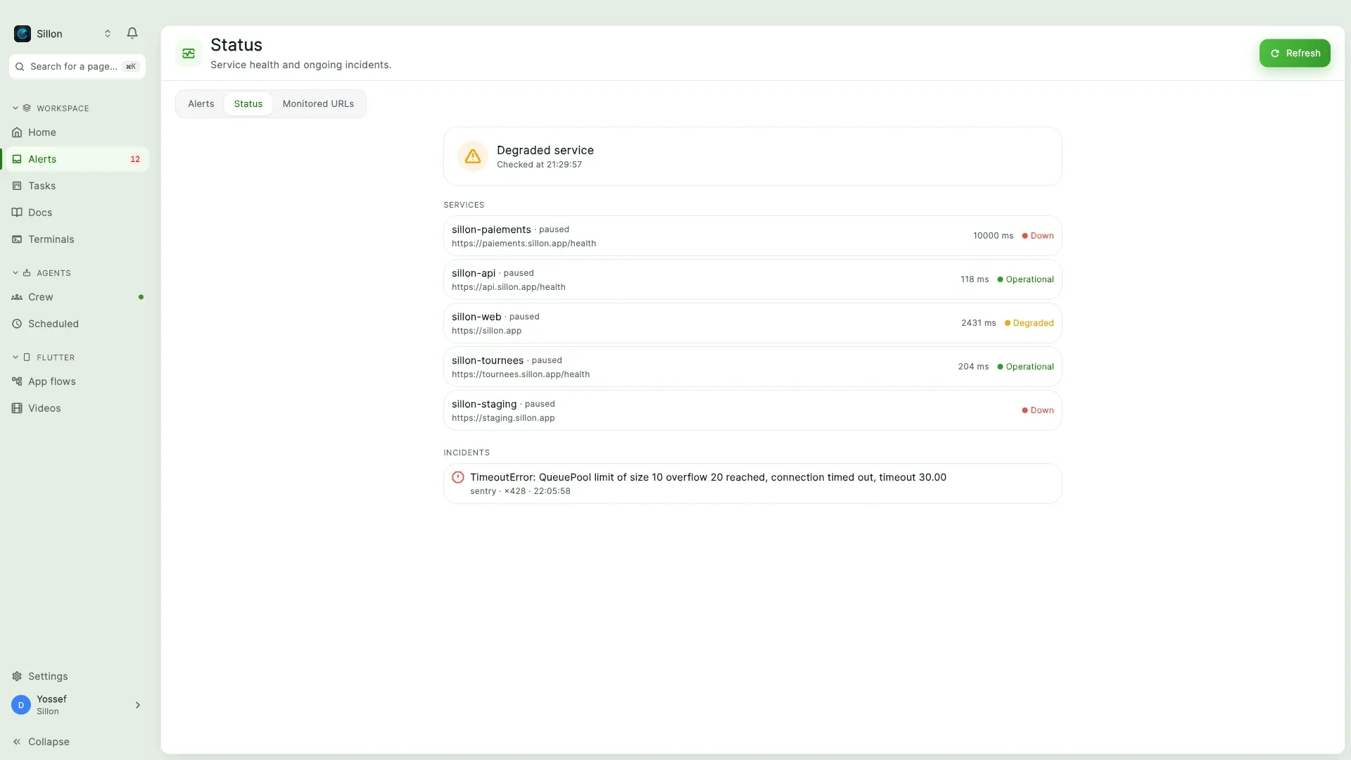This screenshot has width=1351, height=760.
Task: Click https://paiements.sillon.app/health URL
Action: point(524,243)
